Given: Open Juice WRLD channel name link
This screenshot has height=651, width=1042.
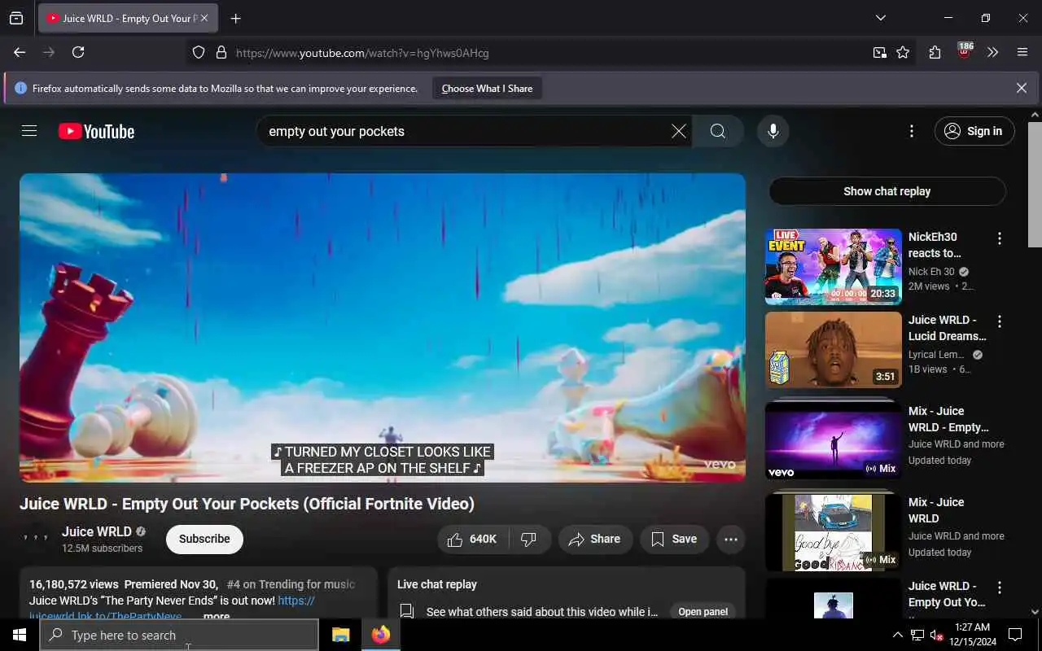Looking at the screenshot, I should pyautogui.click(x=97, y=531).
